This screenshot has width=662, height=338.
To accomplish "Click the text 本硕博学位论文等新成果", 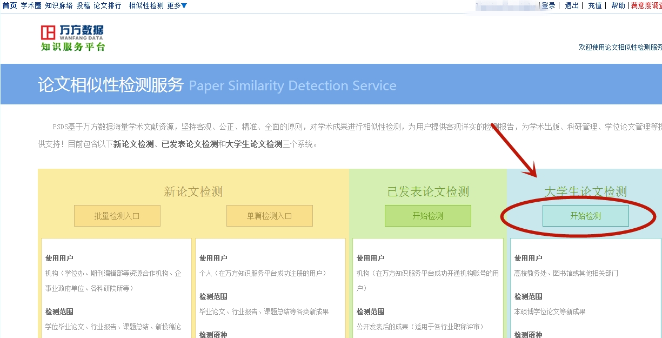I will (550, 312).
